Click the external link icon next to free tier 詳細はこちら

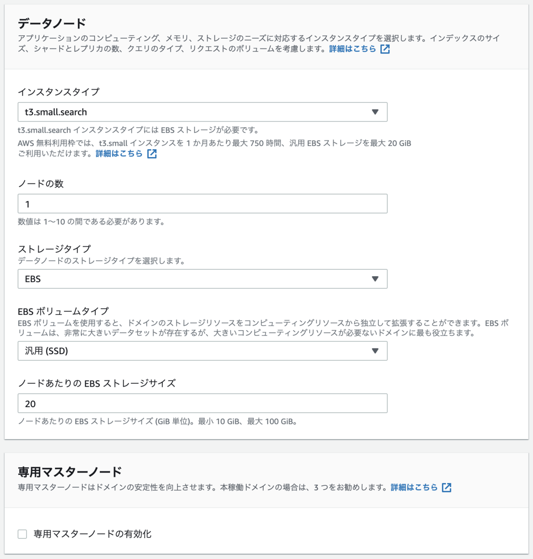pos(152,154)
